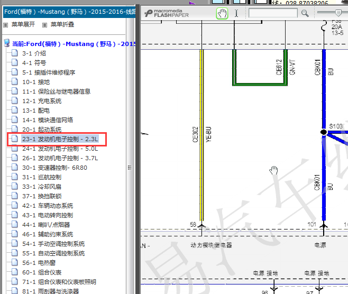Open 60-1 组合仪表

coord(42,272)
